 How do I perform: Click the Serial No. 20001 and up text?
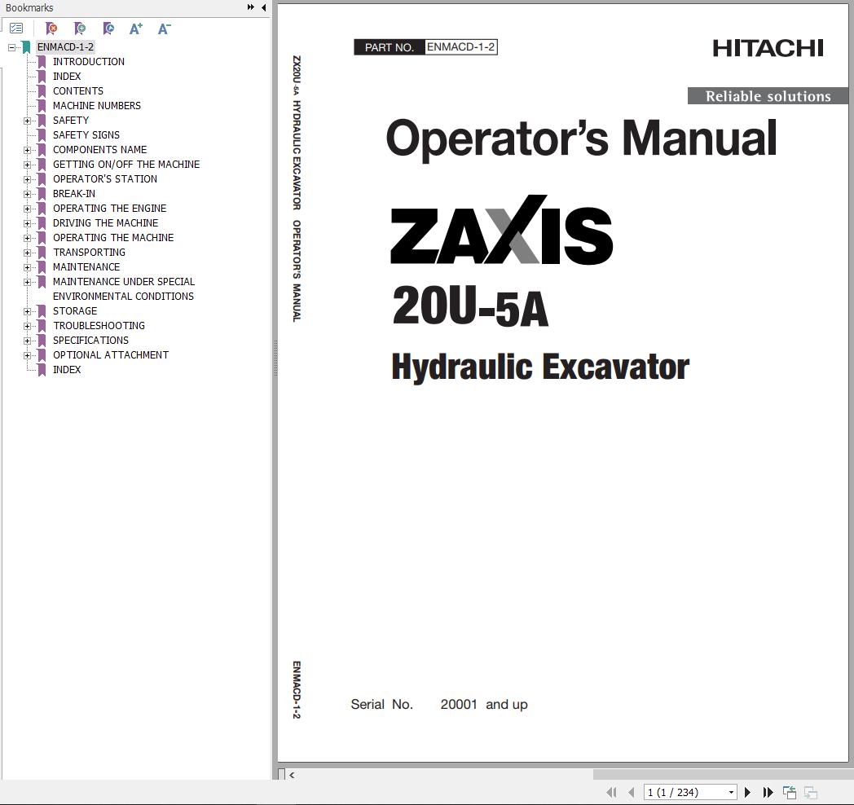(439, 705)
